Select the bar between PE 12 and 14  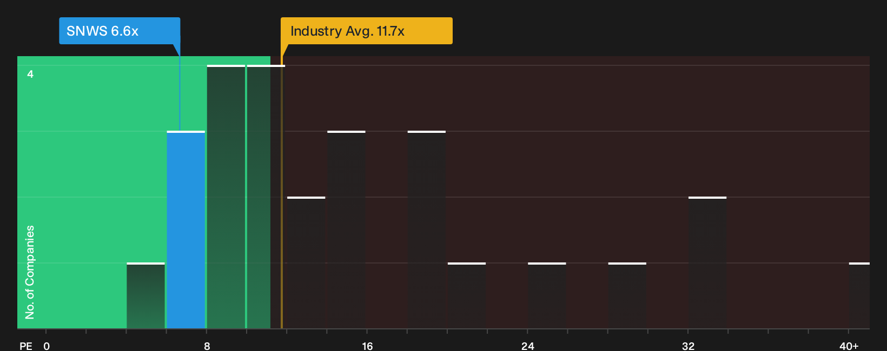pos(306,262)
